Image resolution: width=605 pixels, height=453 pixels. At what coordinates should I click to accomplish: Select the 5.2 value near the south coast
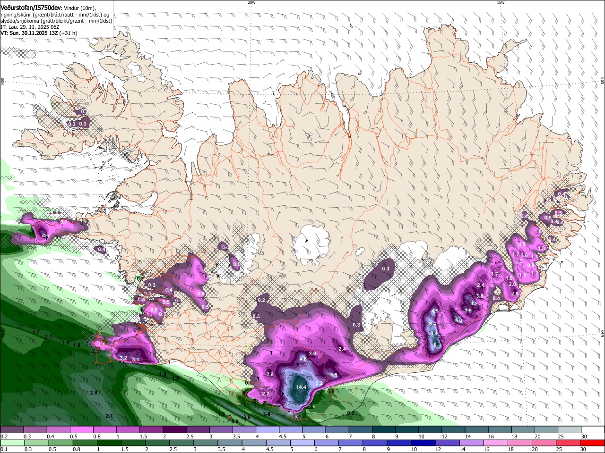point(319,383)
